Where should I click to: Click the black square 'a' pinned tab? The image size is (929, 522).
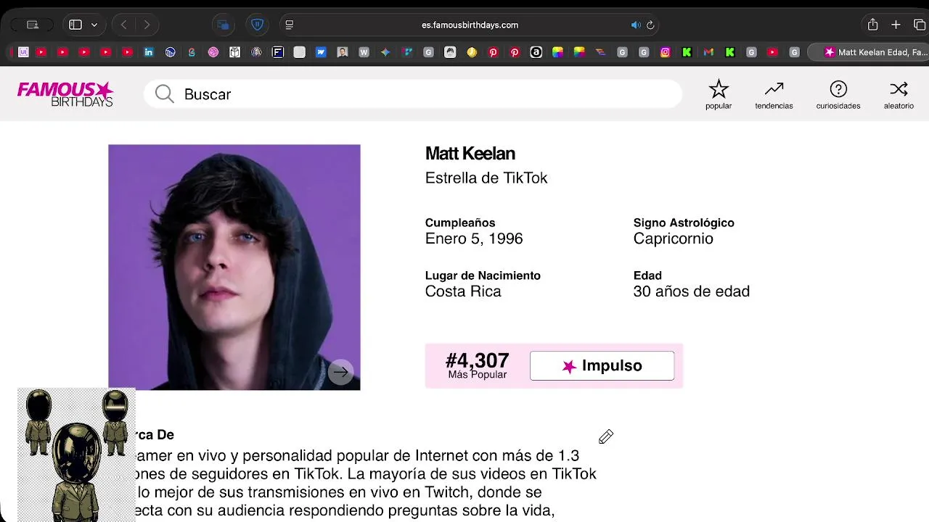(536, 52)
